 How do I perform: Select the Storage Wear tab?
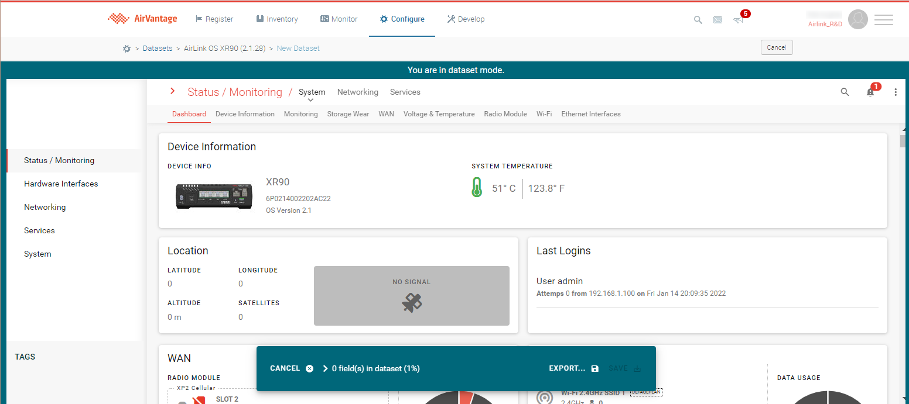(x=348, y=114)
